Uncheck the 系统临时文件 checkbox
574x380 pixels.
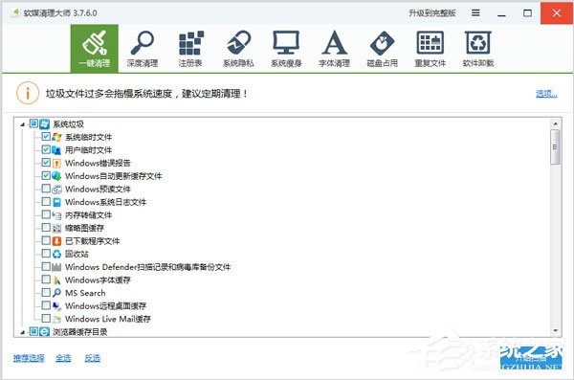click(x=46, y=137)
